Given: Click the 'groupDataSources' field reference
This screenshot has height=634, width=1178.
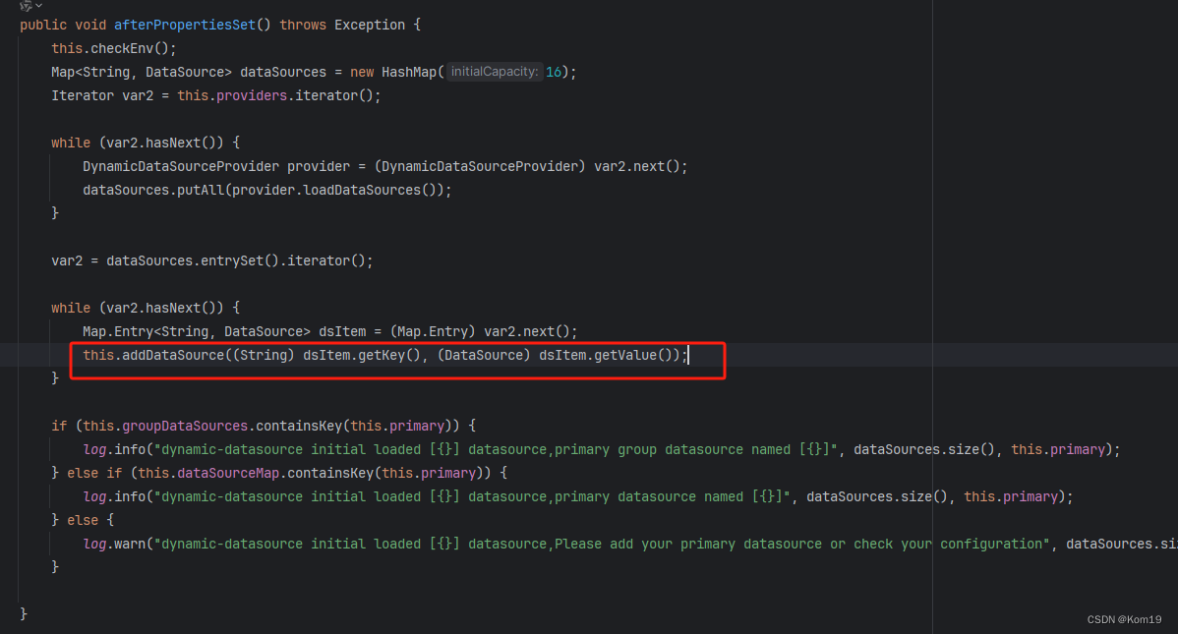Looking at the screenshot, I should tap(185, 426).
